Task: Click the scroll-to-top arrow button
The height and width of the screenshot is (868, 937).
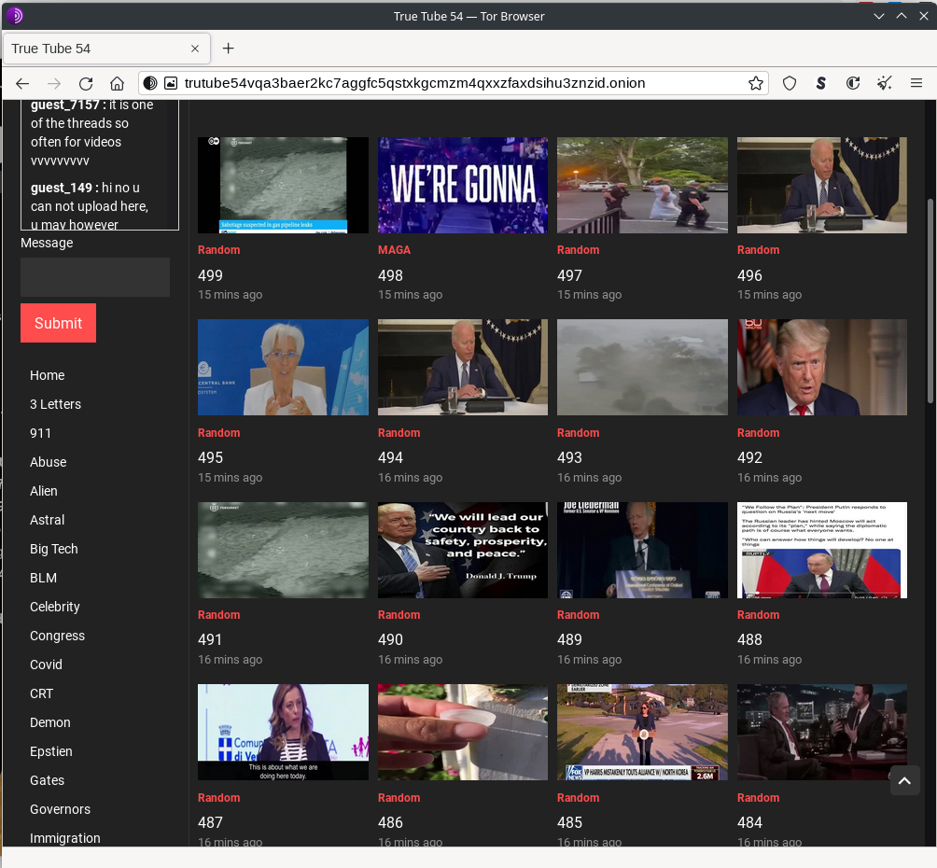Action: pos(904,780)
